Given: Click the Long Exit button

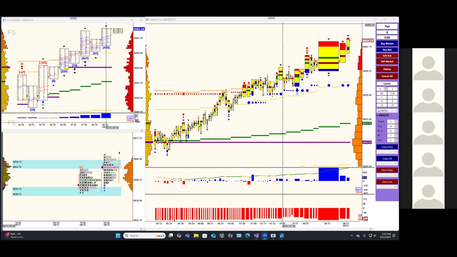Looking at the screenshot, I should (387, 158).
